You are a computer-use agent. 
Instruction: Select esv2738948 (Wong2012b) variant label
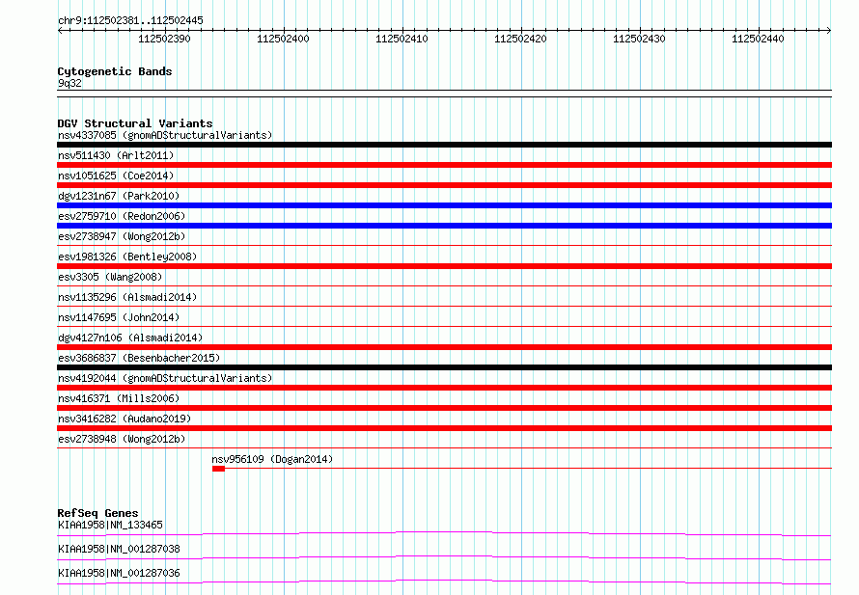[x=122, y=439]
